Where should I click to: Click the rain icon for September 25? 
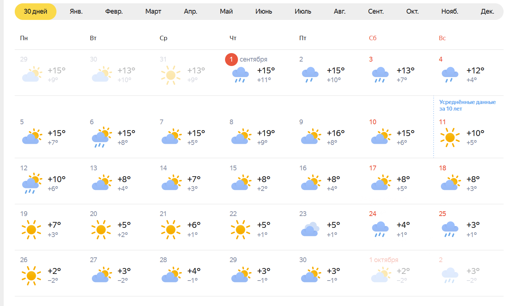point(450,229)
